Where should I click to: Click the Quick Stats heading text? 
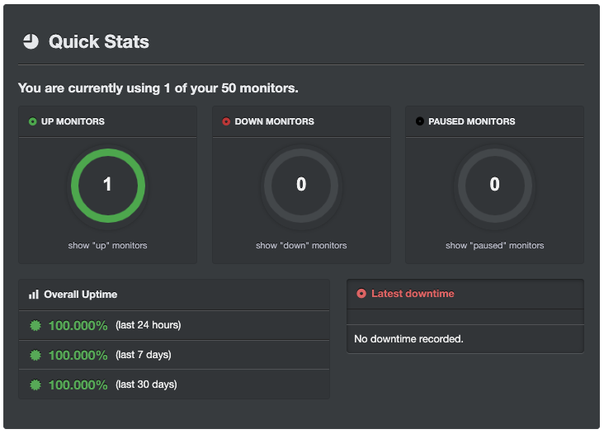[x=99, y=41]
